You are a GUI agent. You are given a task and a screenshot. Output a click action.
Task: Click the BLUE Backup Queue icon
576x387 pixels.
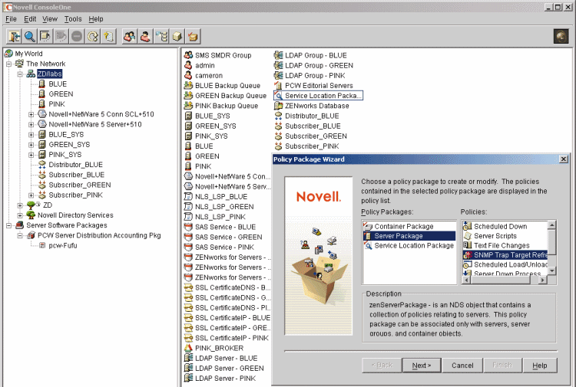[188, 85]
